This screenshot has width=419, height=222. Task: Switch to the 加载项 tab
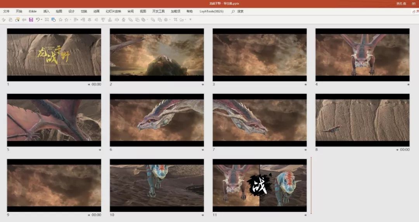point(176,12)
